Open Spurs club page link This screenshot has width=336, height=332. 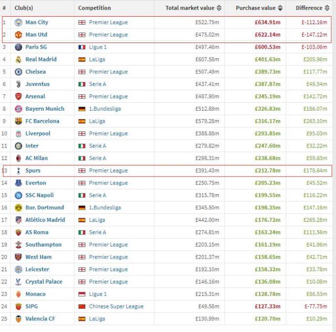(32, 171)
